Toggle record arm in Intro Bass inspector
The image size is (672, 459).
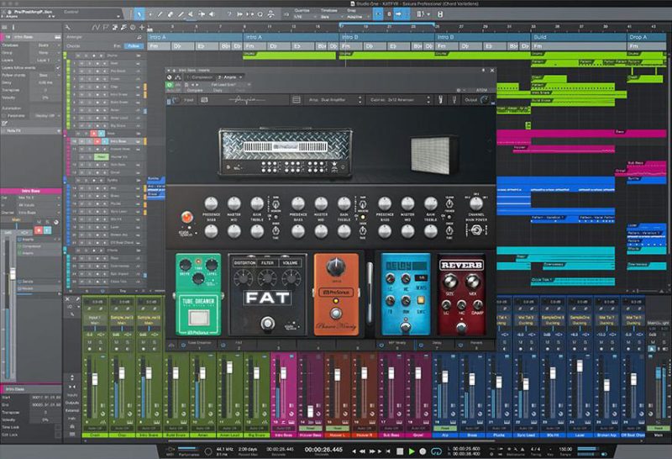[39, 231]
